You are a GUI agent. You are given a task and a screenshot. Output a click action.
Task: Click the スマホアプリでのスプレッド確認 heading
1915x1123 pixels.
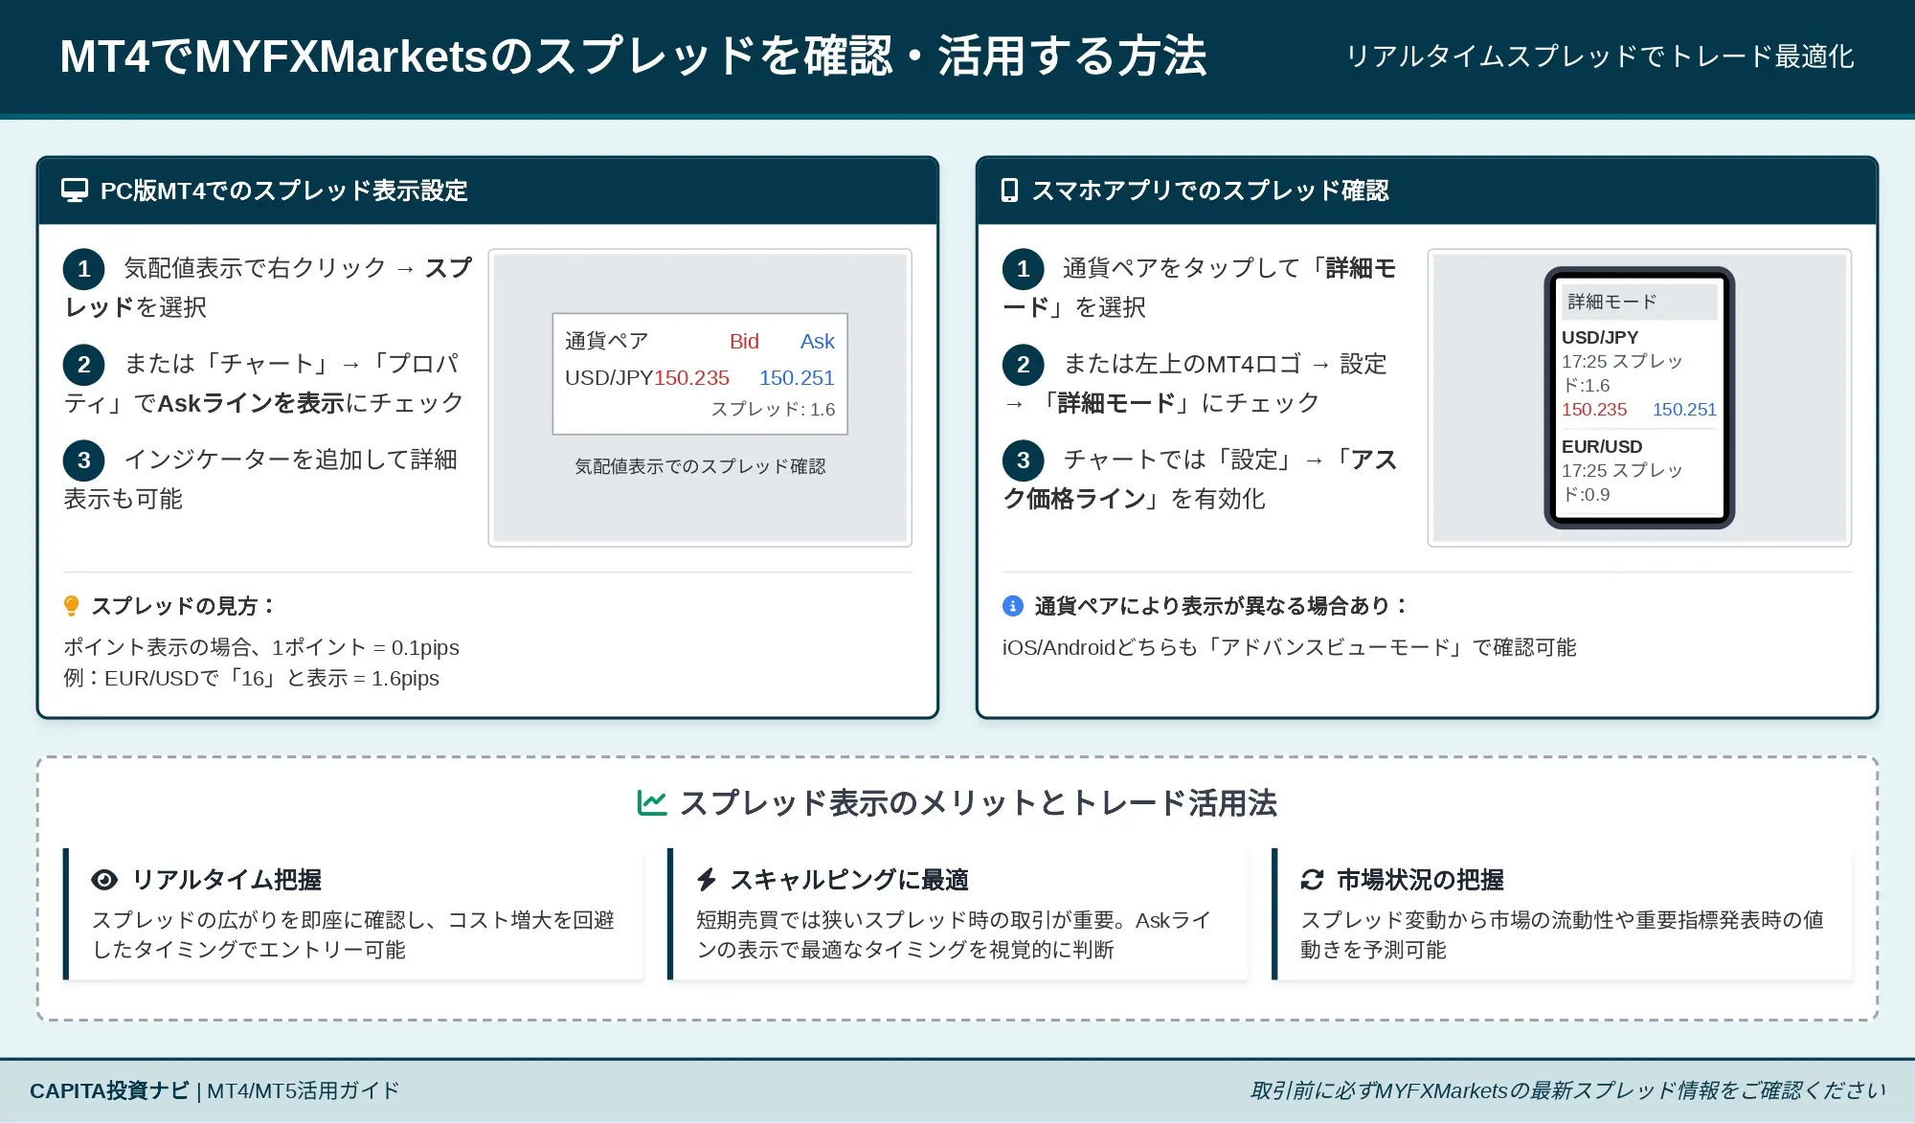click(x=1210, y=191)
